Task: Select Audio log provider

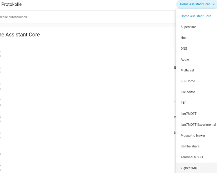Action: (x=185, y=59)
